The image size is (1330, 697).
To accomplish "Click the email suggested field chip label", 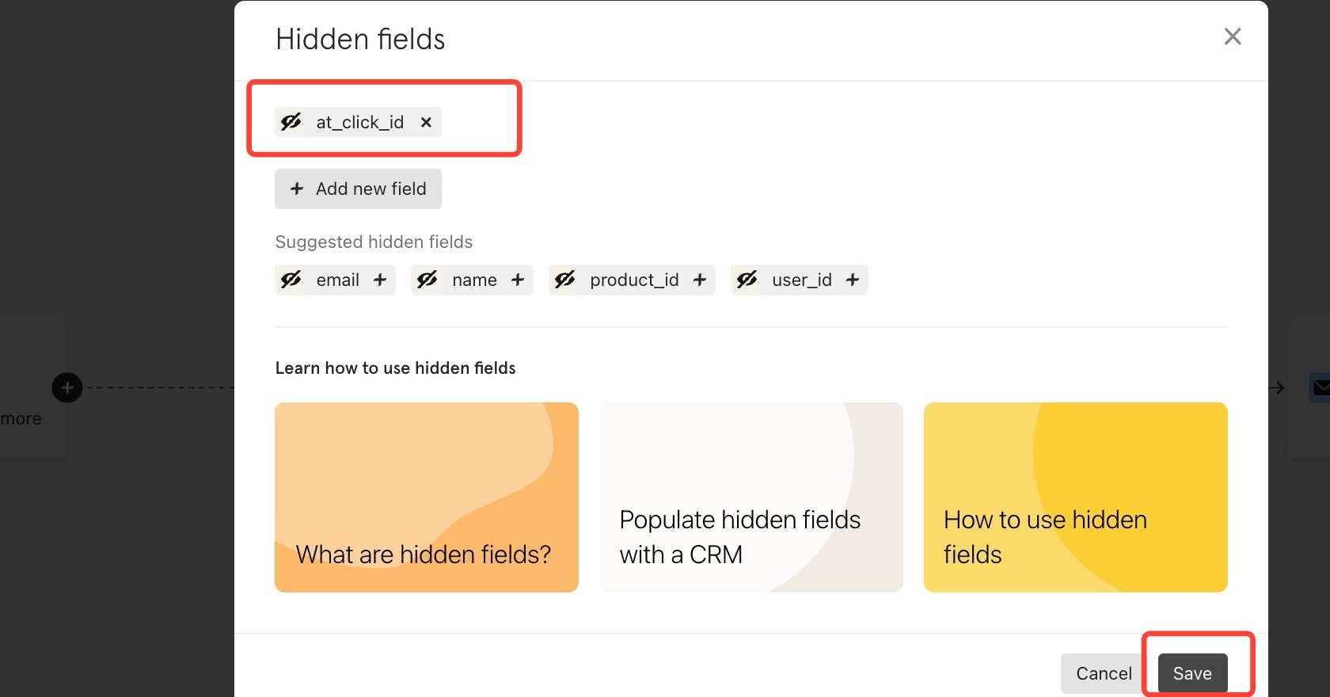I will [338, 280].
